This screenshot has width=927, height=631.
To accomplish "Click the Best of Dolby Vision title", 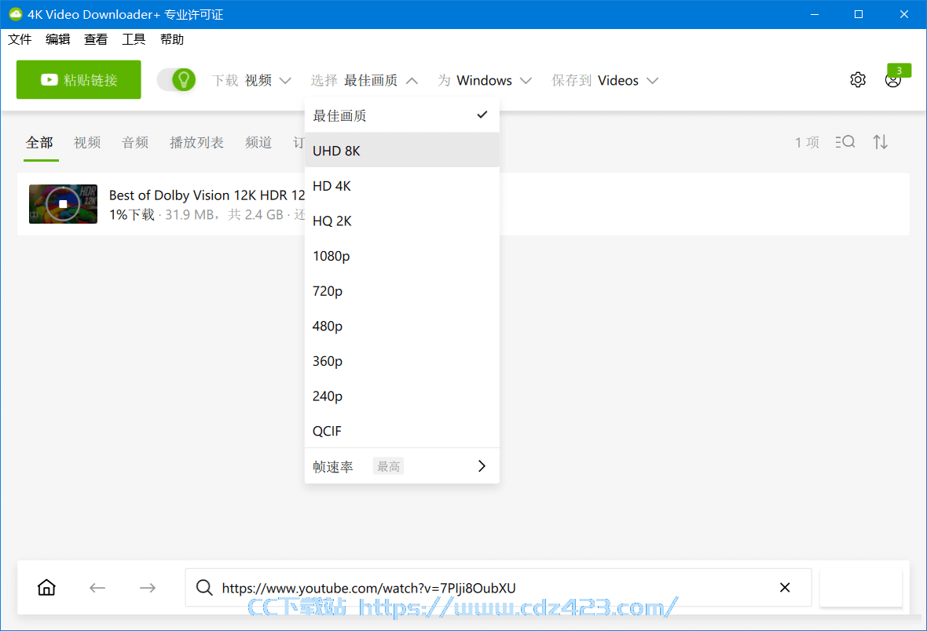I will click(207, 195).
